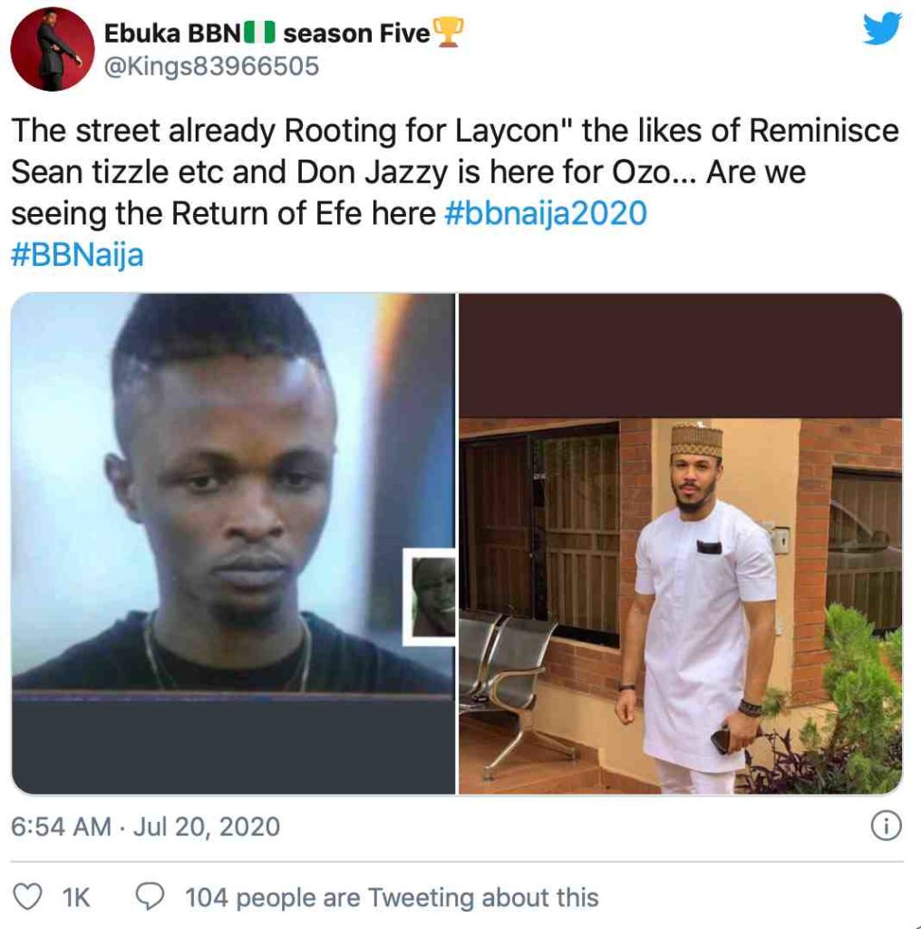Viewport: 921px width, 929px height.
Task: Open the tweet info icon
Action: pos(885,826)
